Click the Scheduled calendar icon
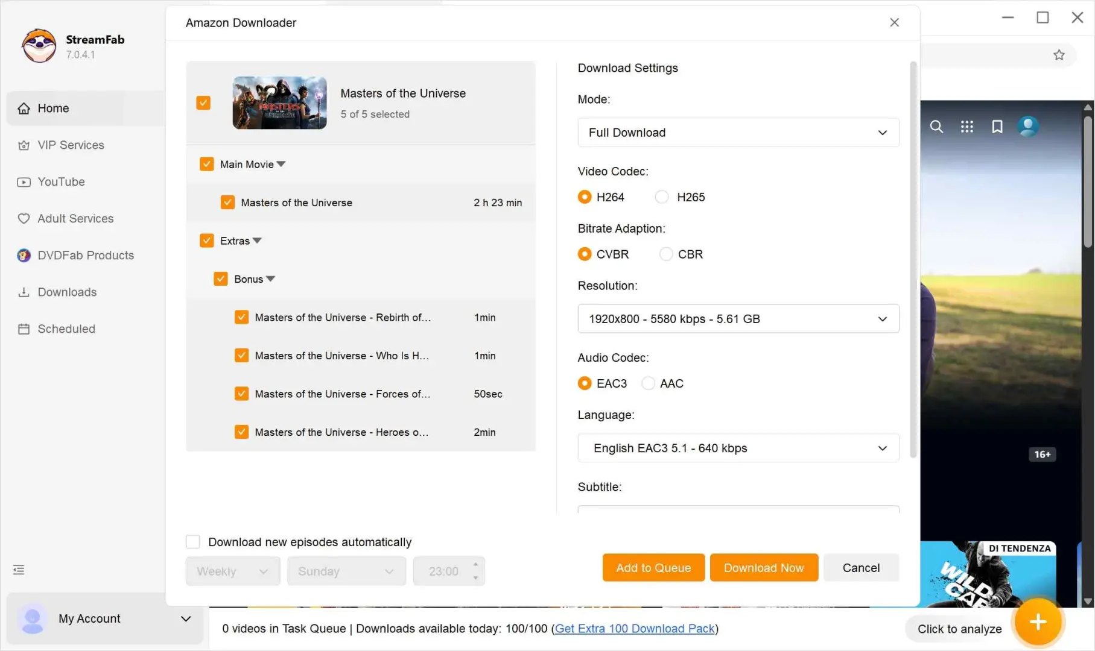 24,329
